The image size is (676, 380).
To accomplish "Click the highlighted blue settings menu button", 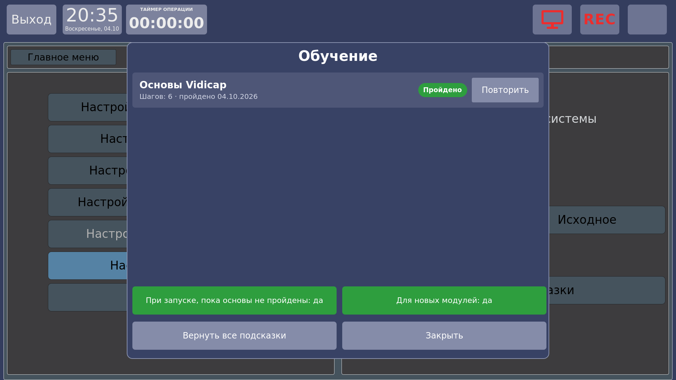I will [x=88, y=266].
